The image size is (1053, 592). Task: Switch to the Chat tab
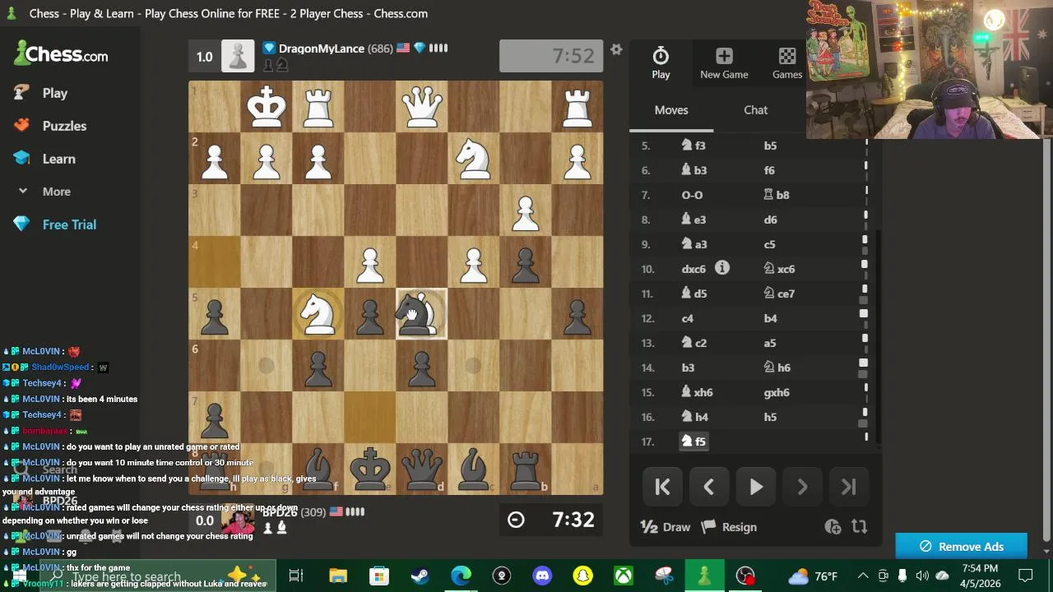[756, 110]
